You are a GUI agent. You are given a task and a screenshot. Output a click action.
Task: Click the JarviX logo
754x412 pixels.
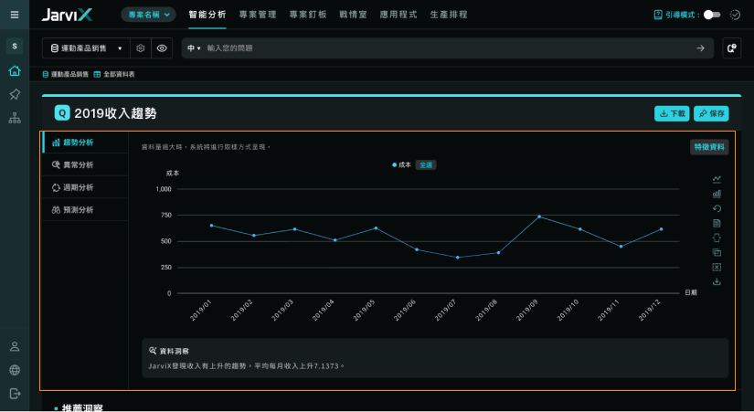point(67,15)
